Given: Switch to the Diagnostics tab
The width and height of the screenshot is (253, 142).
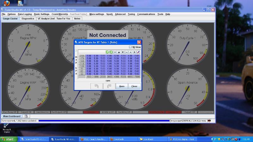Looking at the screenshot, I should tap(28, 19).
